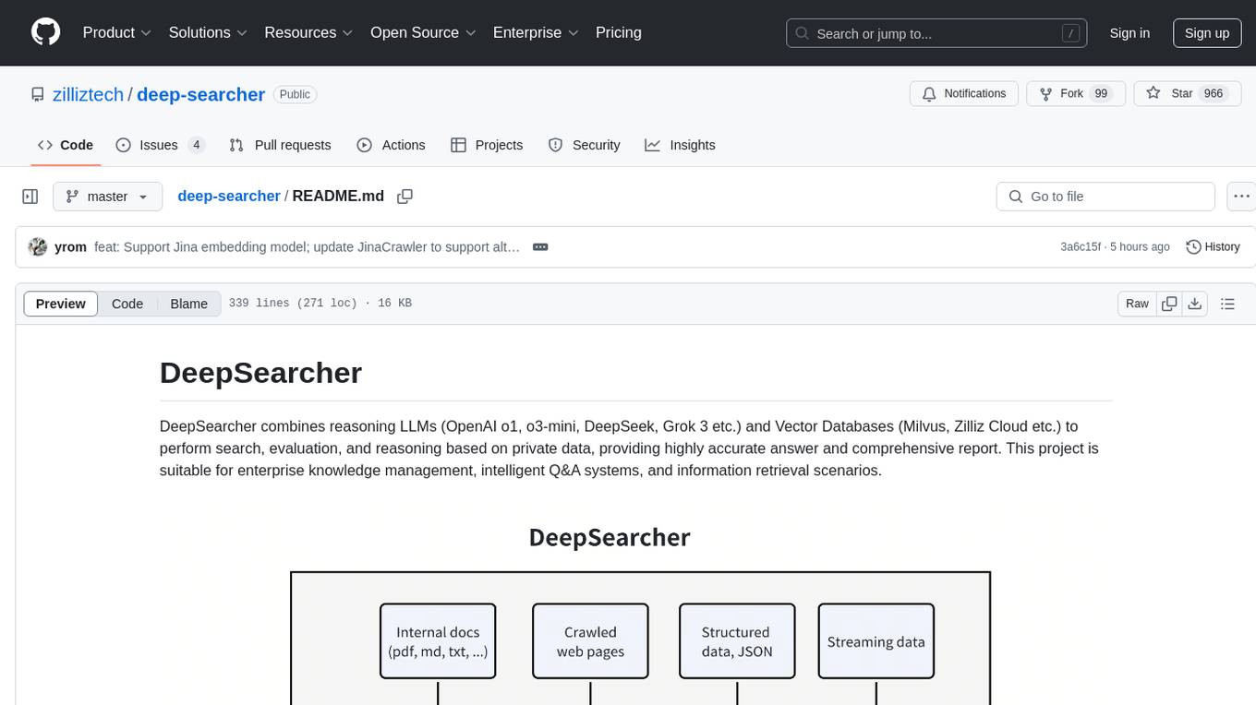Image resolution: width=1256 pixels, height=705 pixels.
Task: Open yrom author profile link
Action: point(70,247)
